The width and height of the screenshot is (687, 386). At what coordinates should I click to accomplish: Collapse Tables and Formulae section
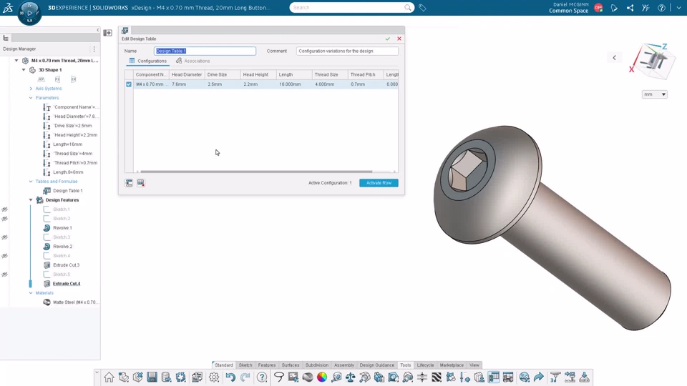coord(31,181)
